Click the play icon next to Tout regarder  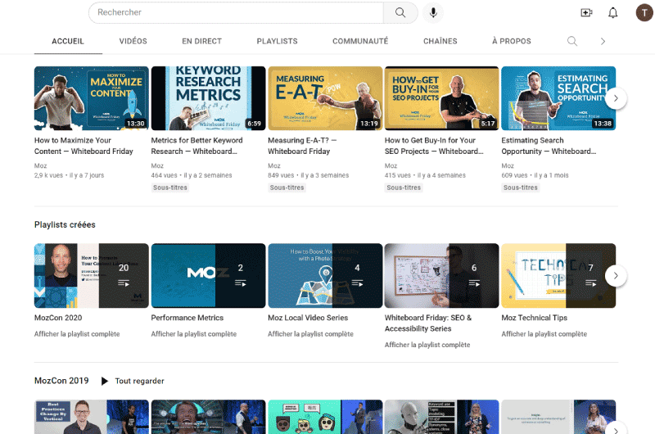click(105, 381)
